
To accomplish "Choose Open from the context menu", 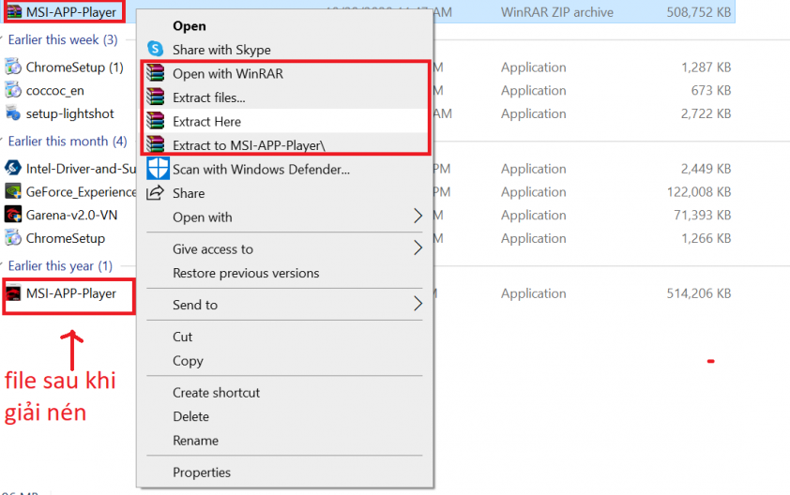I will tap(189, 26).
